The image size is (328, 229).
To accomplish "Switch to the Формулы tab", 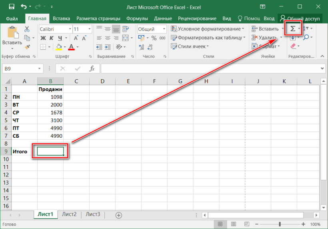I will click(x=137, y=18).
